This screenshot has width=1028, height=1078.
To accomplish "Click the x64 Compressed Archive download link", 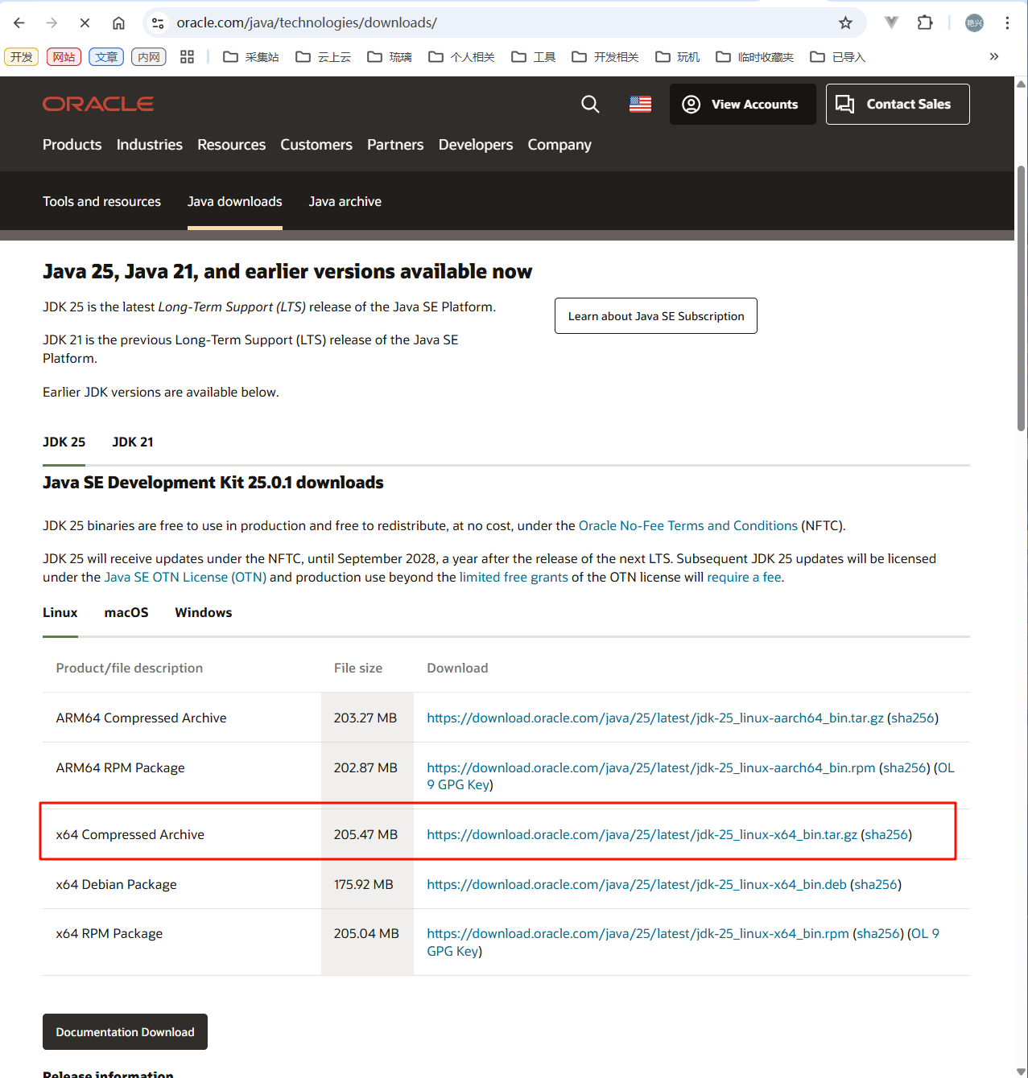I will (x=642, y=835).
